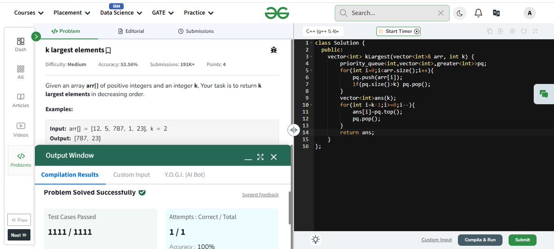The image size is (554, 249).
Task: Open Dash in the sidebar
Action: 20,44
